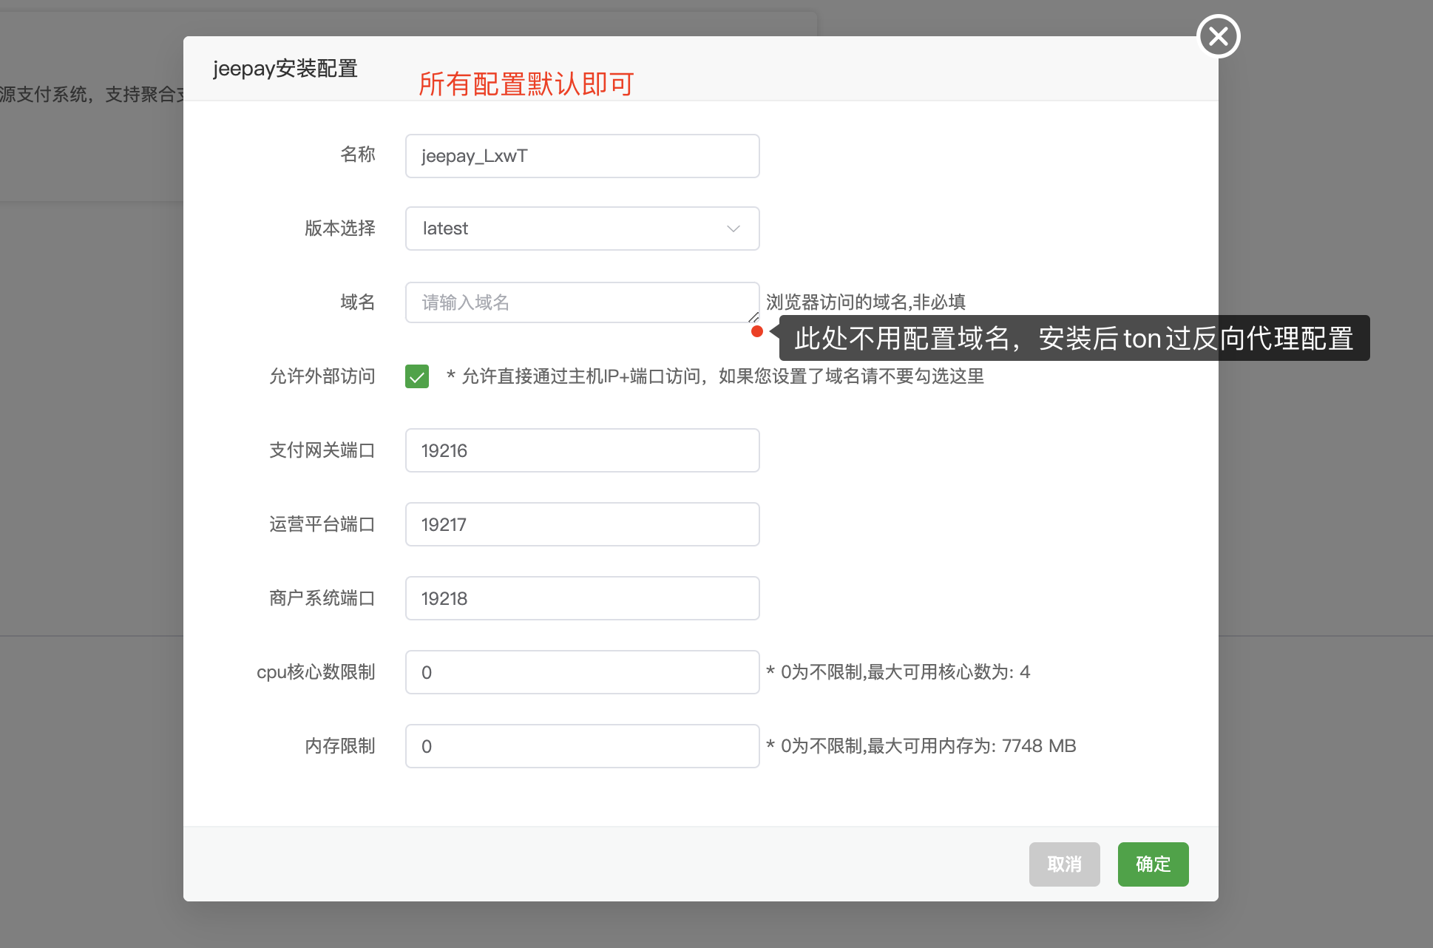Click the 浏览器访问的域名,非必填 hint text

pos(866,302)
